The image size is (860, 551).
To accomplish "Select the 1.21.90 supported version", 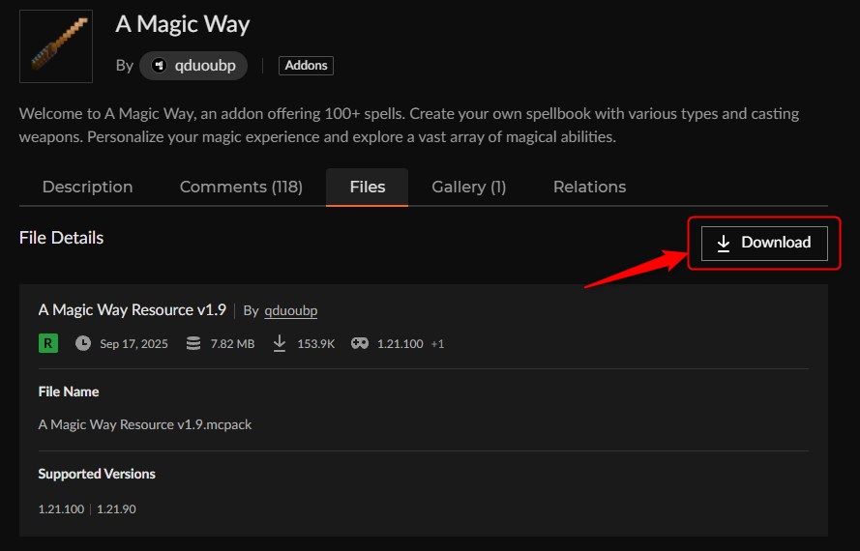I will click(116, 508).
